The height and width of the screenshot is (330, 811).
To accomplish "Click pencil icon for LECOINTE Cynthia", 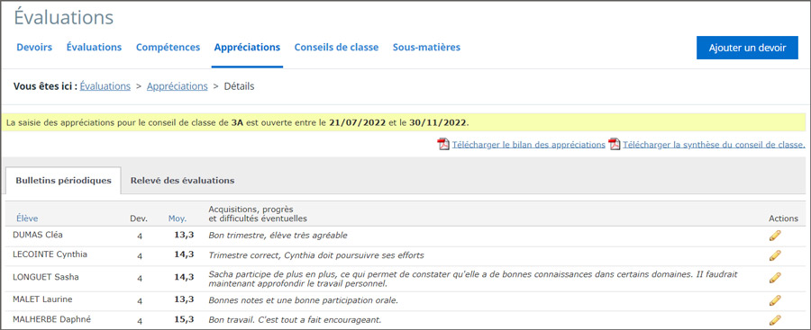I will [775, 255].
